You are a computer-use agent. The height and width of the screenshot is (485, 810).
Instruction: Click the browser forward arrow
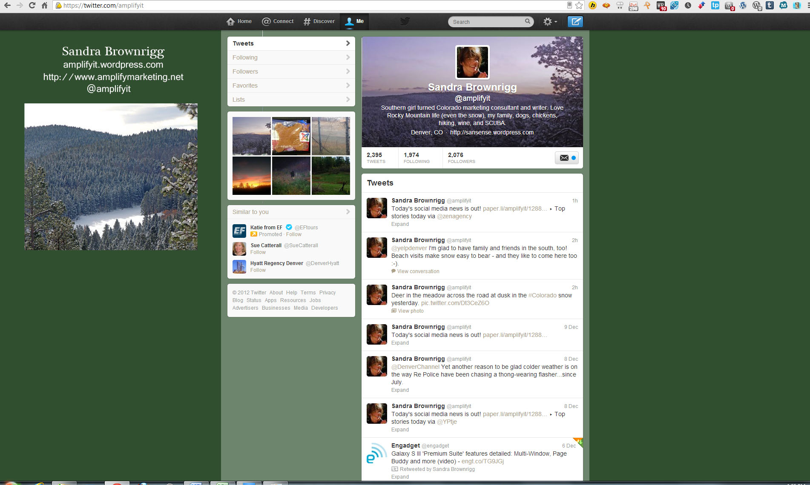point(20,6)
